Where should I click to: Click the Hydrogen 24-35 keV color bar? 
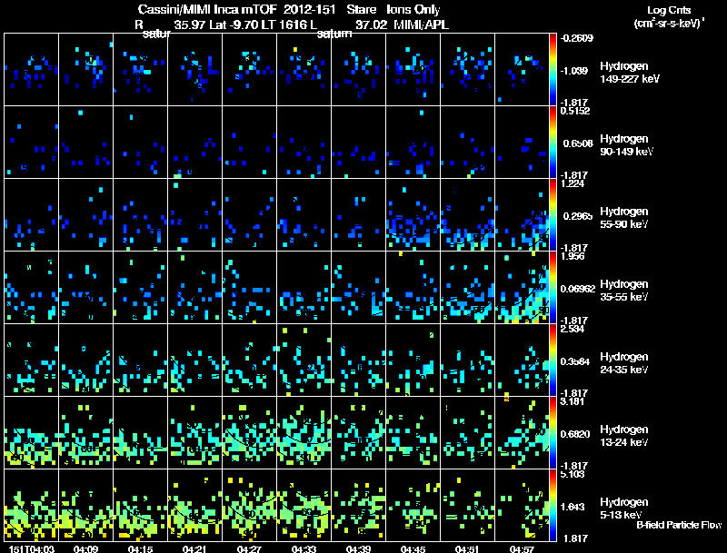[553, 360]
